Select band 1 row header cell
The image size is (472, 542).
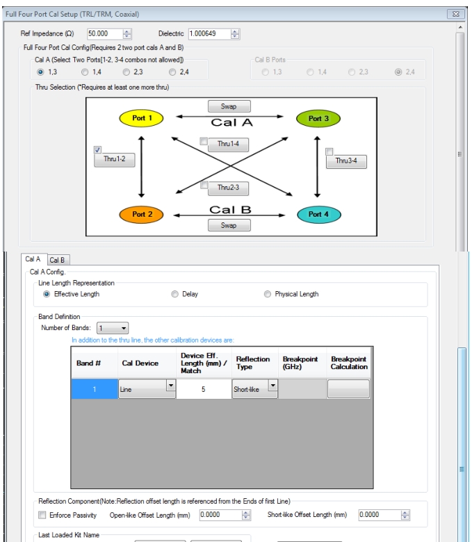coord(95,389)
